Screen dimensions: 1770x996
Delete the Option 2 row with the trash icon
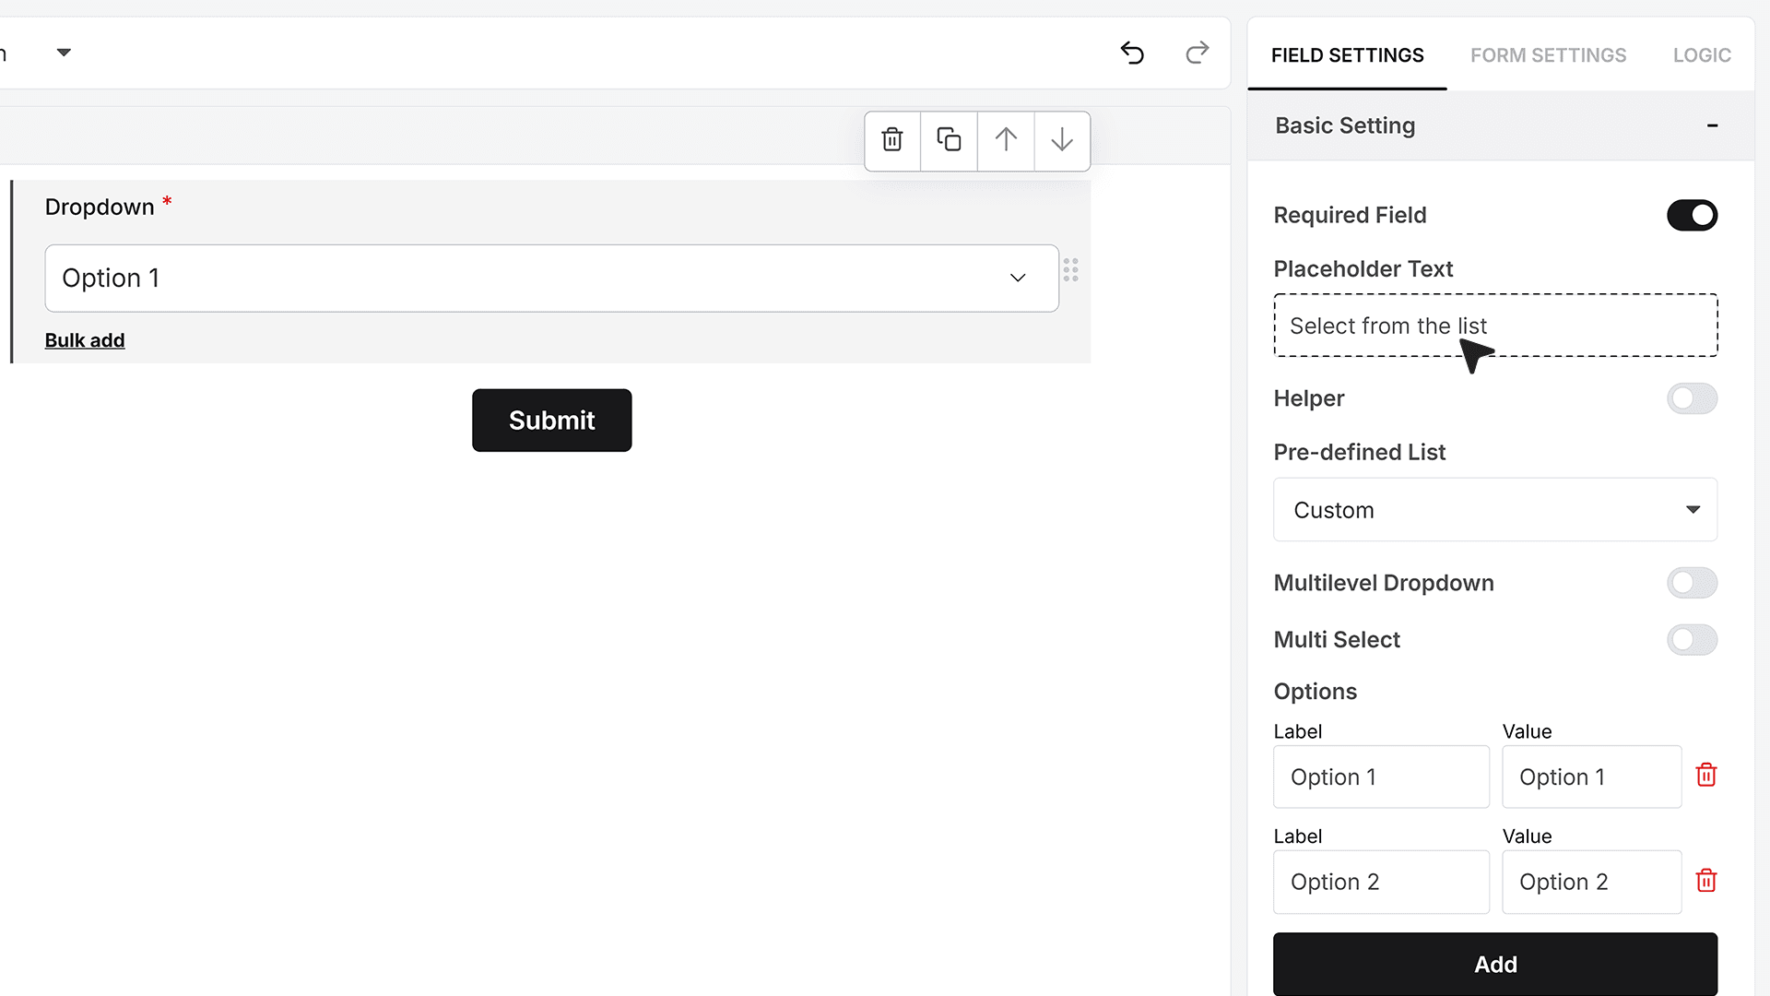(x=1706, y=881)
